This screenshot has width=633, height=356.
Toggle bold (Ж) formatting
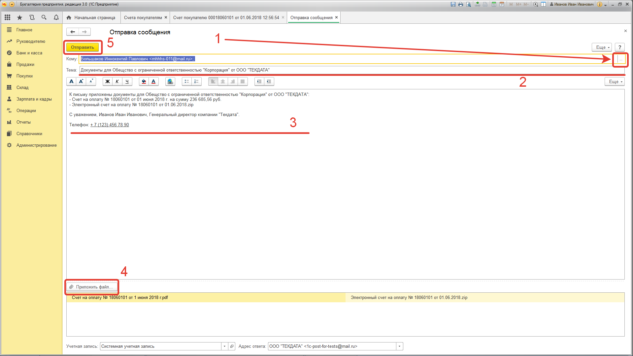108,81
